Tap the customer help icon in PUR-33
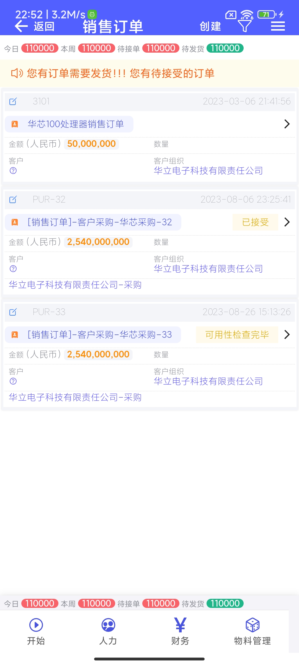 13,381
